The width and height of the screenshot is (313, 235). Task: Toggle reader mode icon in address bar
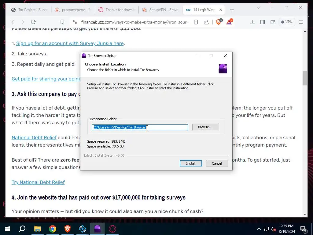point(196,22)
